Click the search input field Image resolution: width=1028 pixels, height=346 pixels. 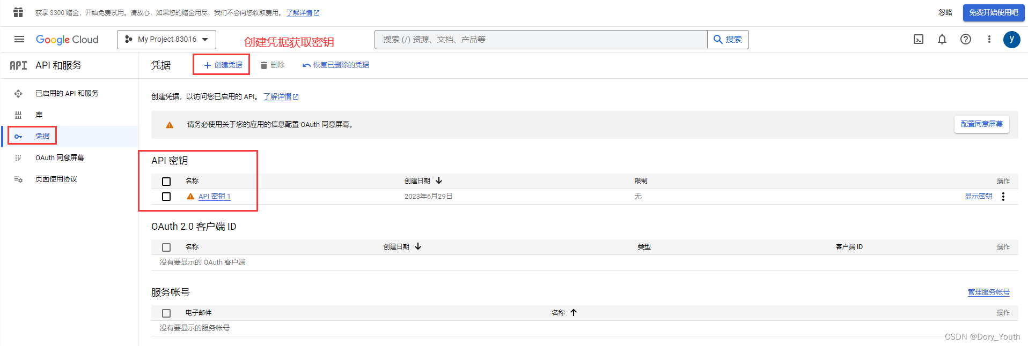coord(541,40)
